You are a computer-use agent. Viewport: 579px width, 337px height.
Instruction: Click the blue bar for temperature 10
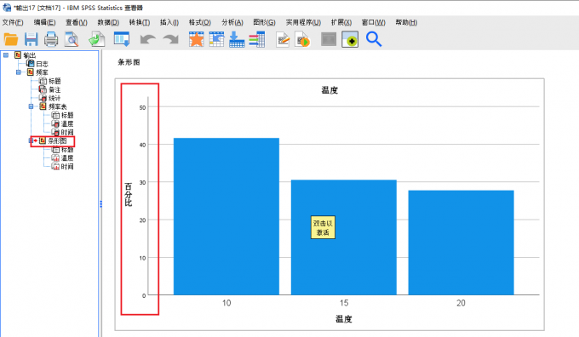coord(226,216)
